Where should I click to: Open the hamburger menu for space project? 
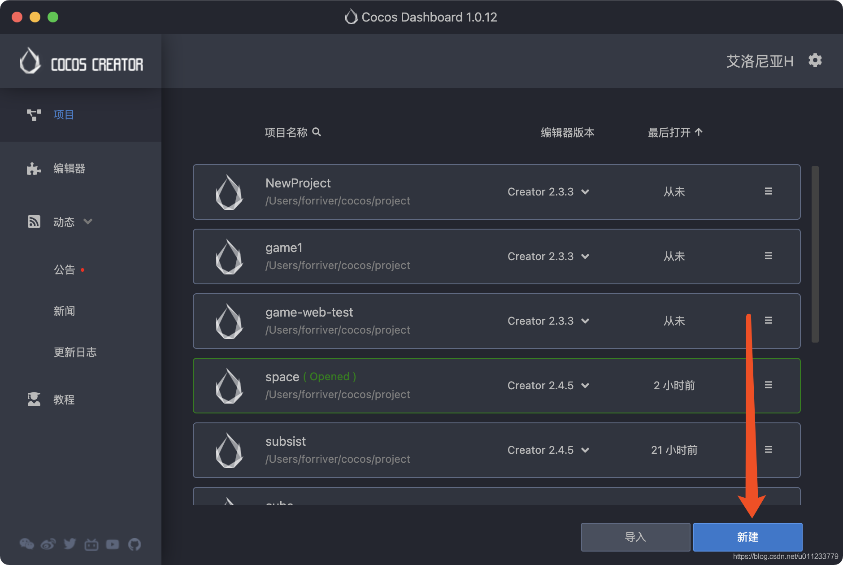(x=768, y=385)
